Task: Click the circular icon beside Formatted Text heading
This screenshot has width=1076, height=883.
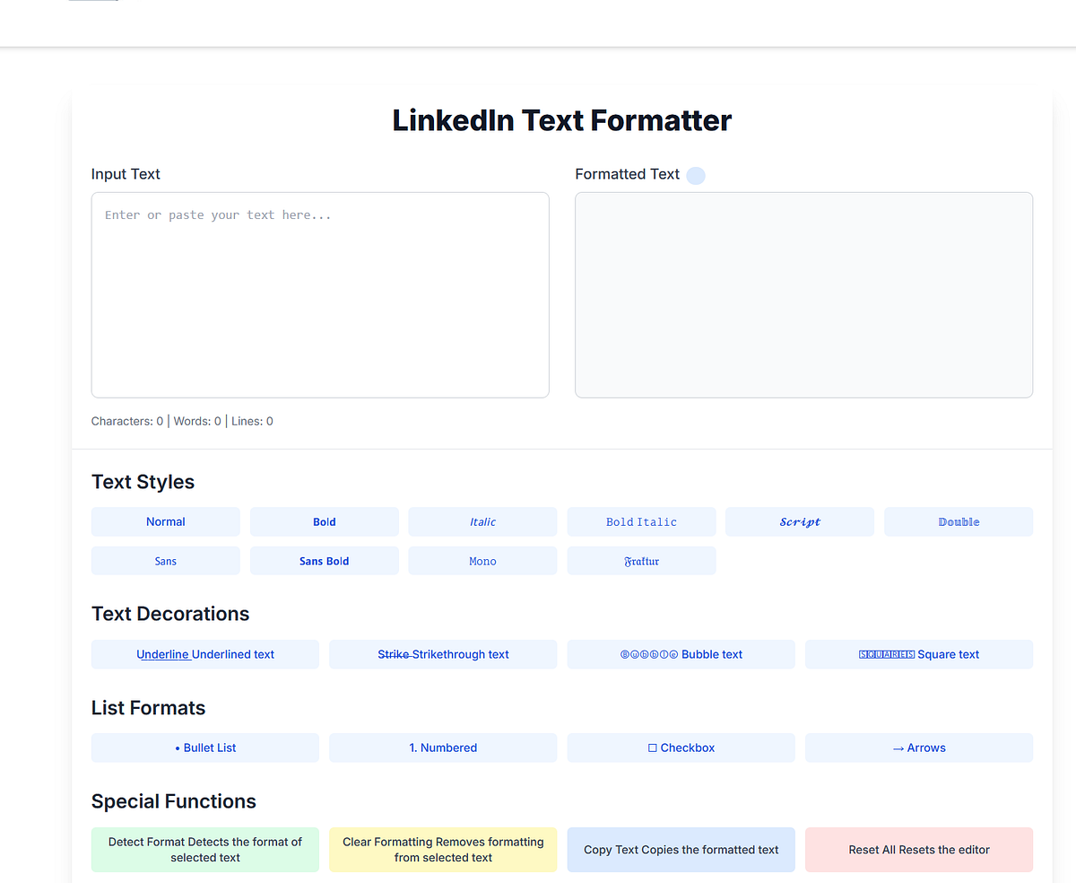Action: [x=695, y=175]
